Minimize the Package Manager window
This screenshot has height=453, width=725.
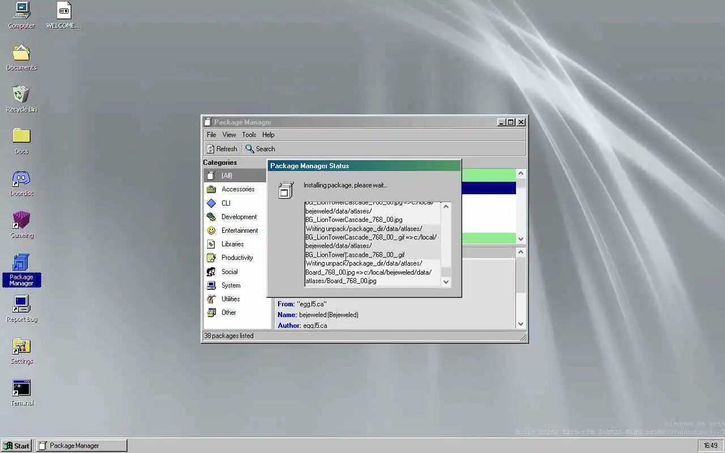[502, 122]
